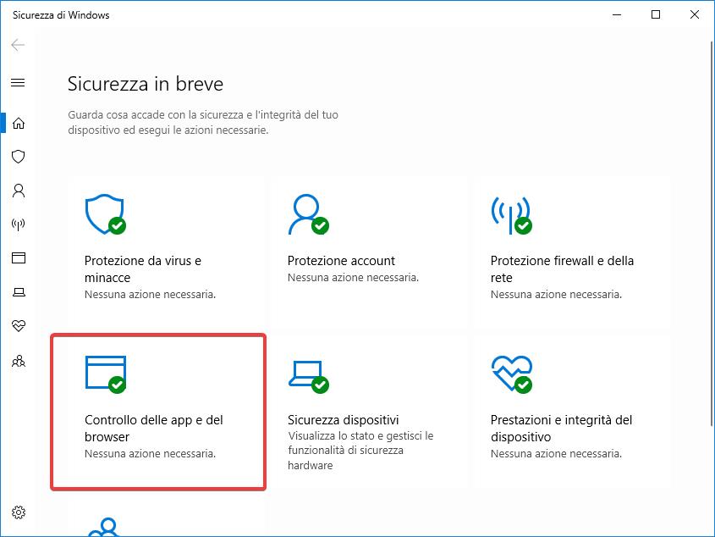Click the laptop icon on Sicurezza dispositivi tile
The width and height of the screenshot is (715, 537).
point(308,377)
